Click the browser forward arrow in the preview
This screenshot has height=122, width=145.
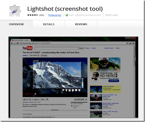(x=15, y=43)
